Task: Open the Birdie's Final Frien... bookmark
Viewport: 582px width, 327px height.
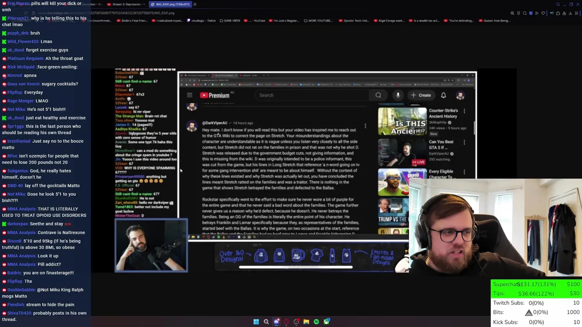Action: [x=133, y=20]
